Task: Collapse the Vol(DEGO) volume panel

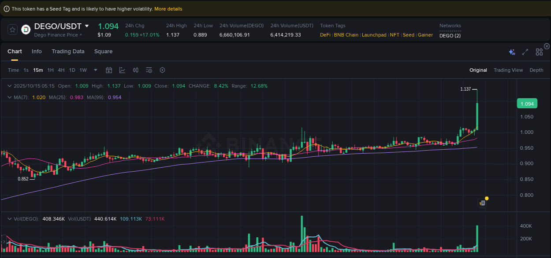Action: (x=10, y=218)
